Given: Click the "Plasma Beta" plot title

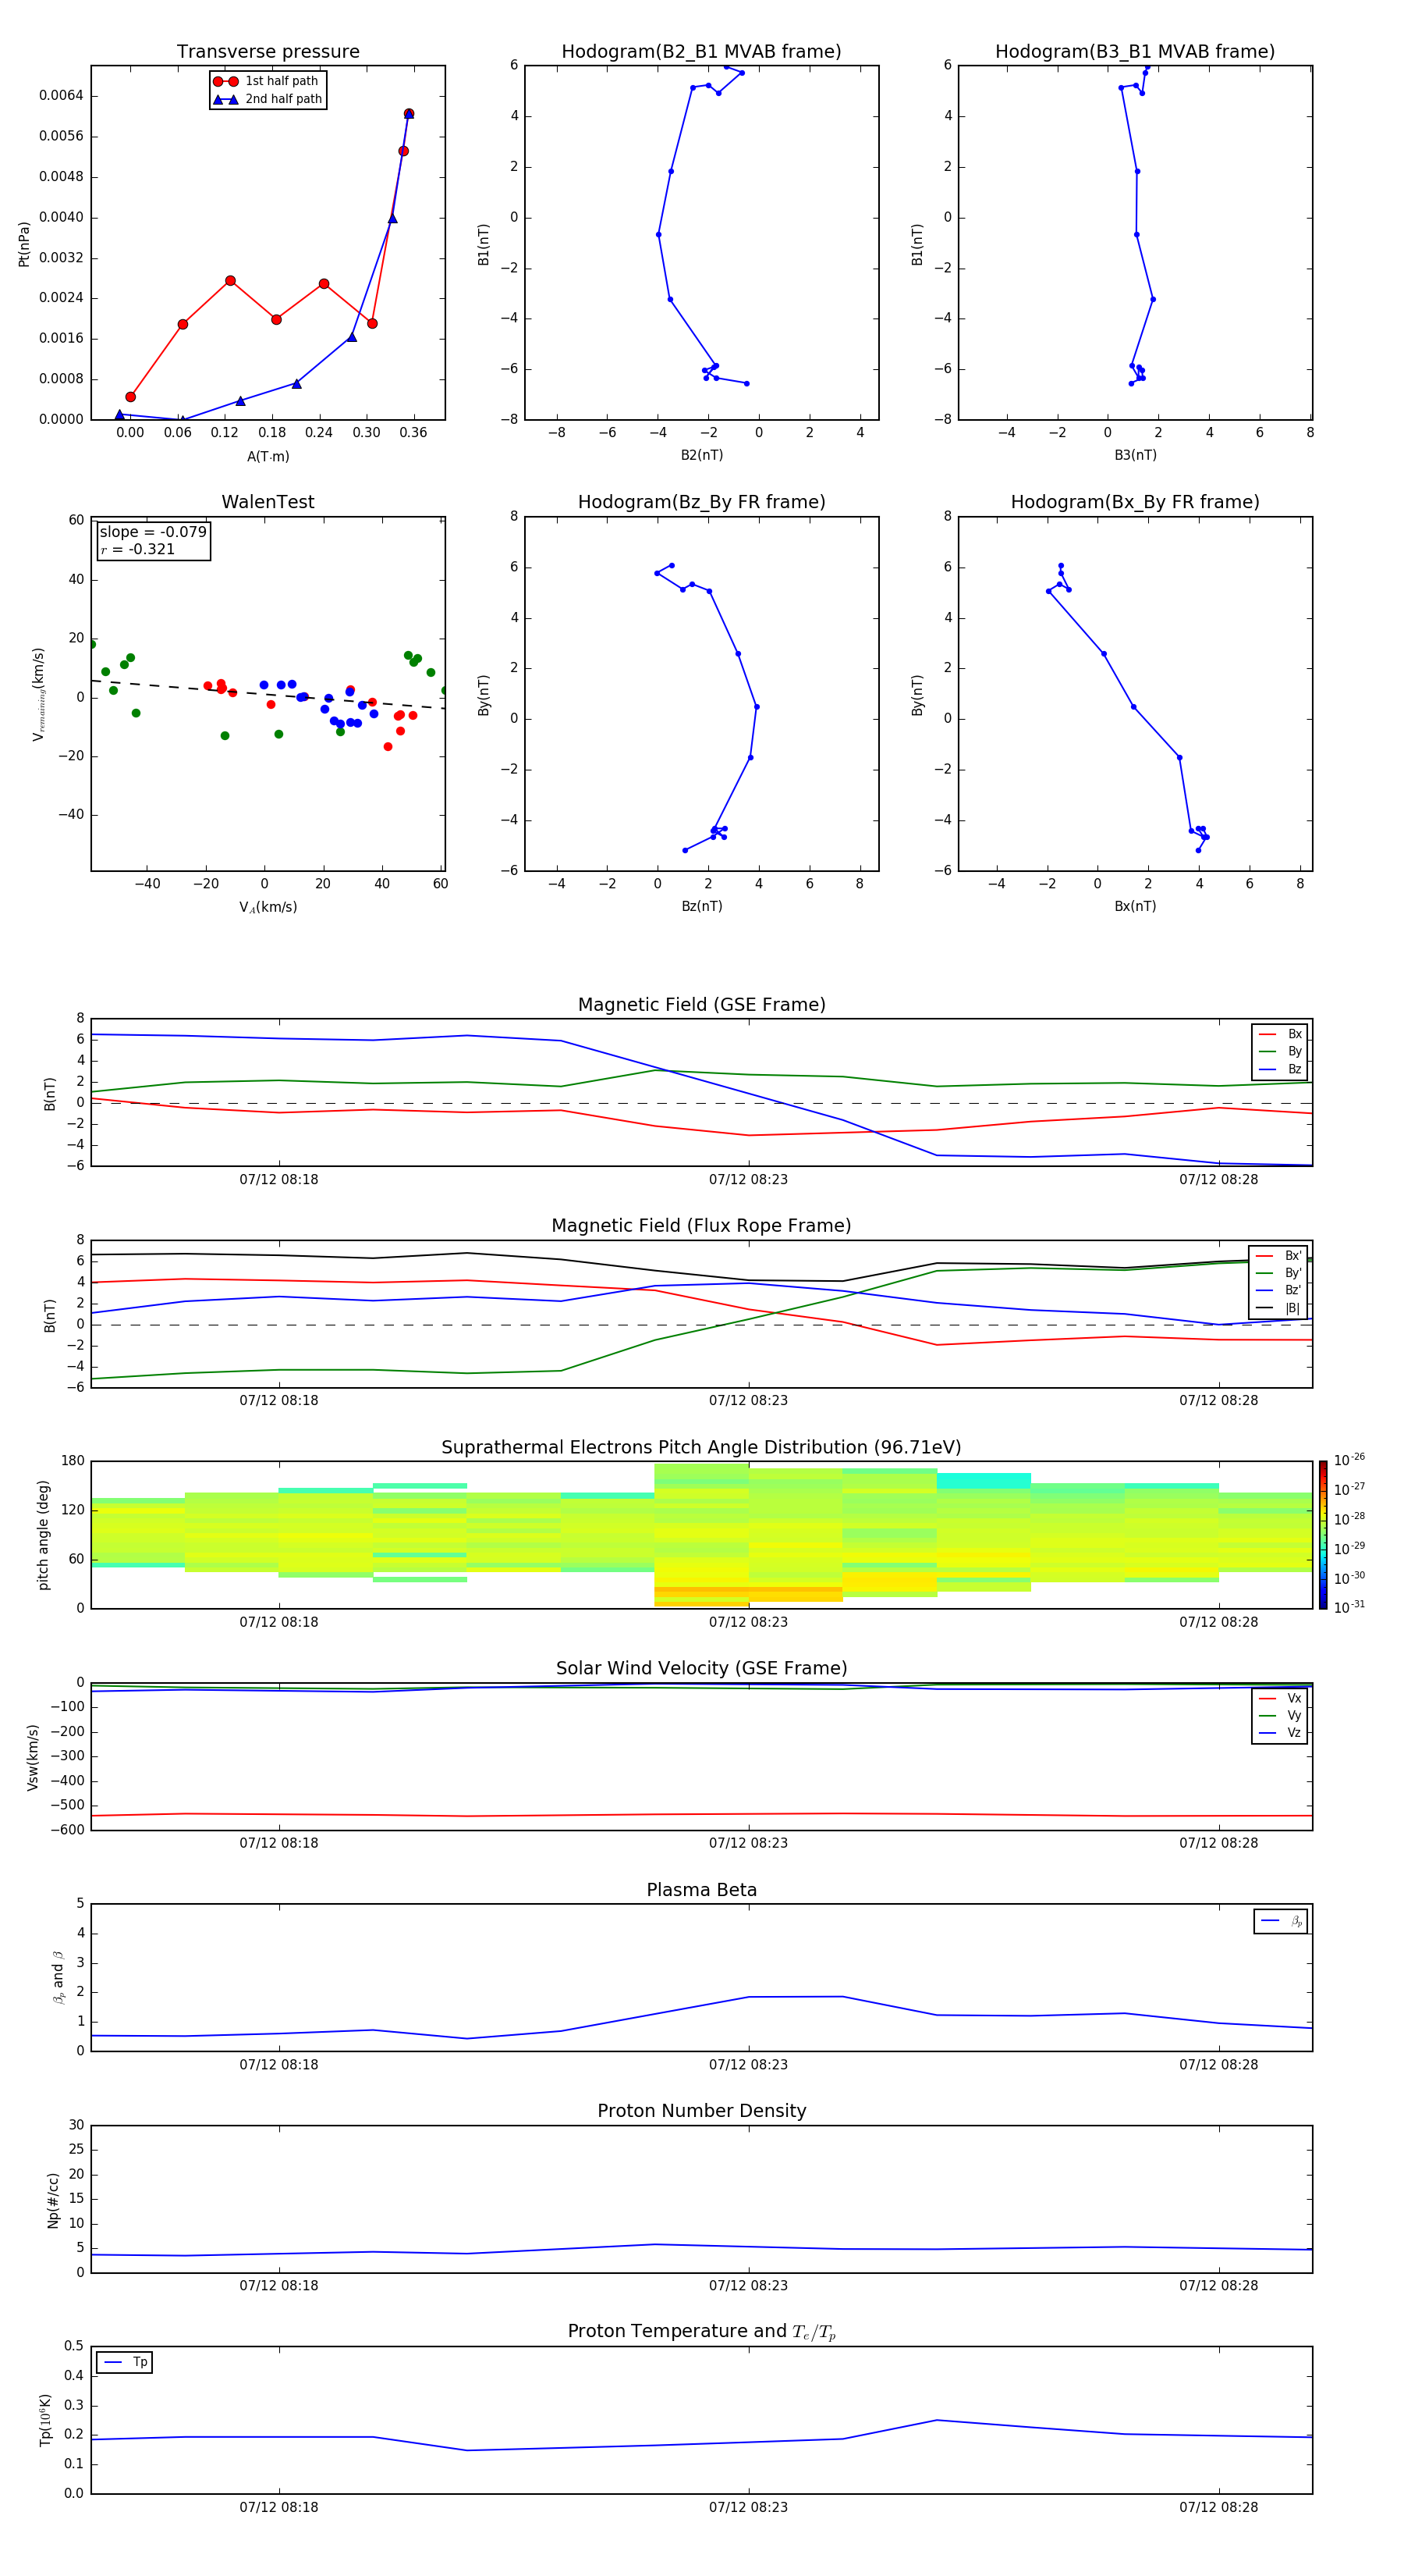Looking at the screenshot, I should 701,1890.
